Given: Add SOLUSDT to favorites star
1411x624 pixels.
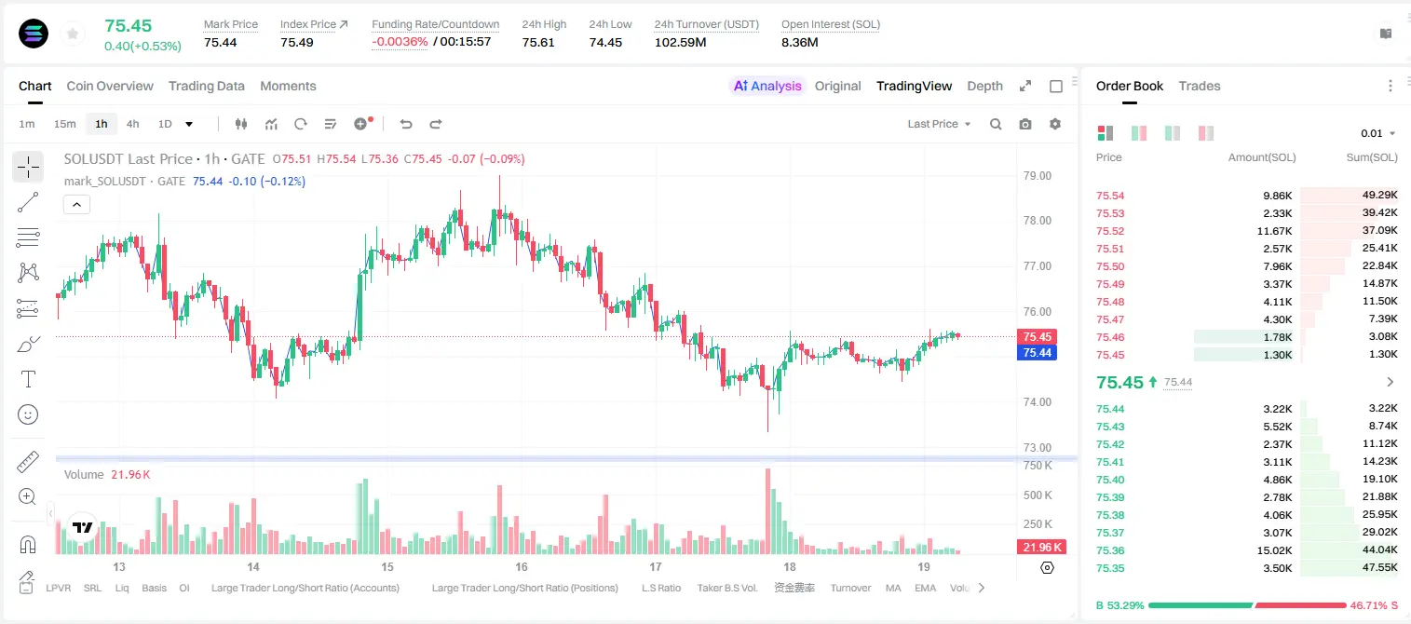Looking at the screenshot, I should 72,34.
